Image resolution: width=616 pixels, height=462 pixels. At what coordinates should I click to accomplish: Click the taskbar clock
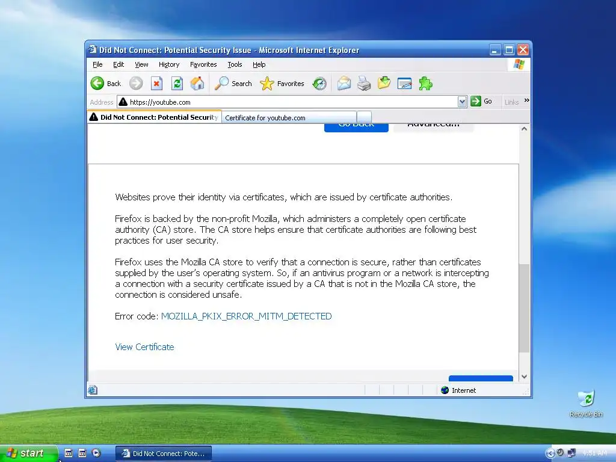(595, 453)
